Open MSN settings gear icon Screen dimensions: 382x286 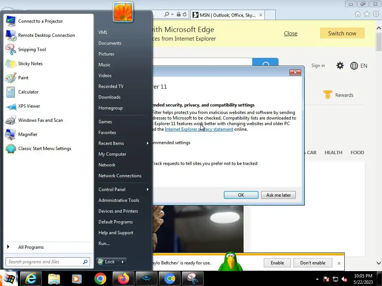coord(340,66)
